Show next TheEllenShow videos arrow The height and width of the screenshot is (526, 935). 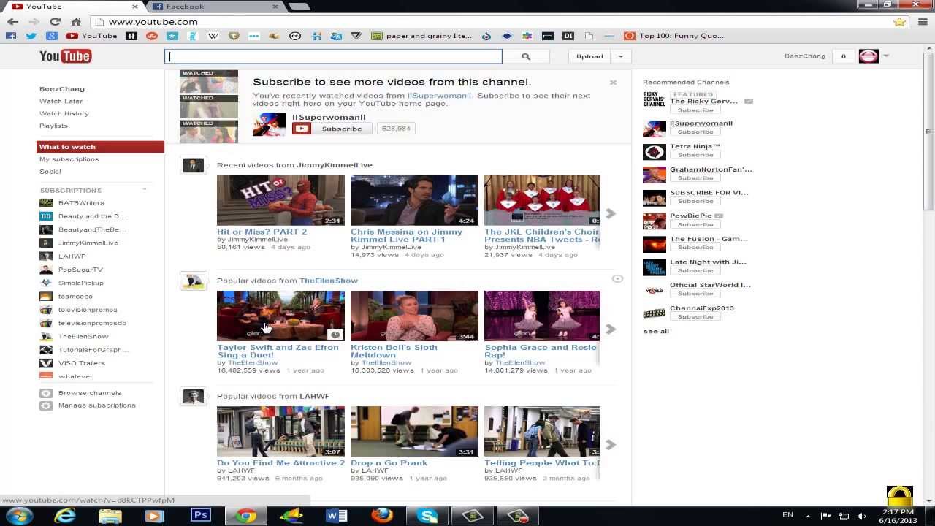pos(611,329)
